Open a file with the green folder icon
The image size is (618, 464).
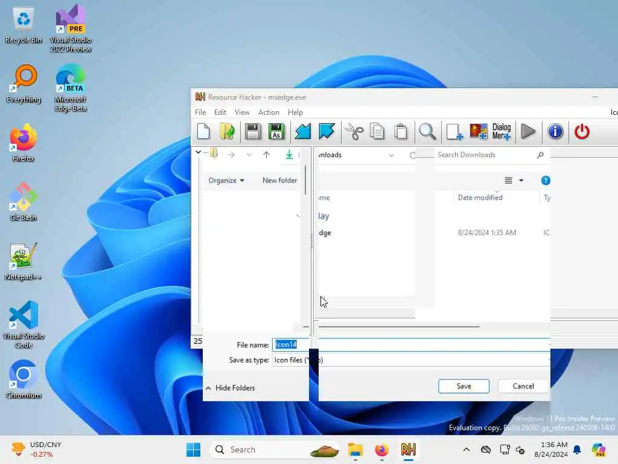pos(227,131)
